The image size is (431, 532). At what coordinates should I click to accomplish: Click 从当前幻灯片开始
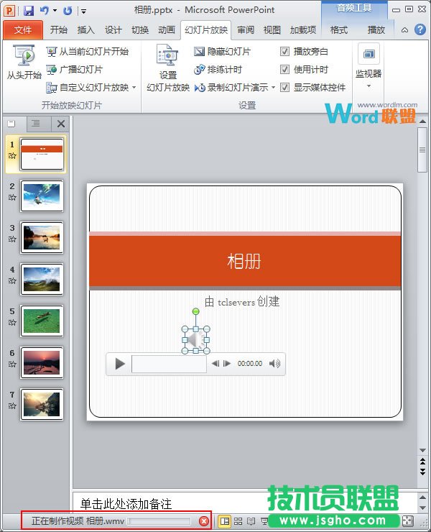tap(87, 52)
